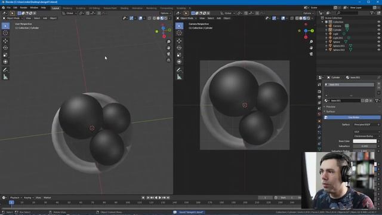Click the Base Color white swatch
This screenshot has height=215, width=382.
pos(365,141)
